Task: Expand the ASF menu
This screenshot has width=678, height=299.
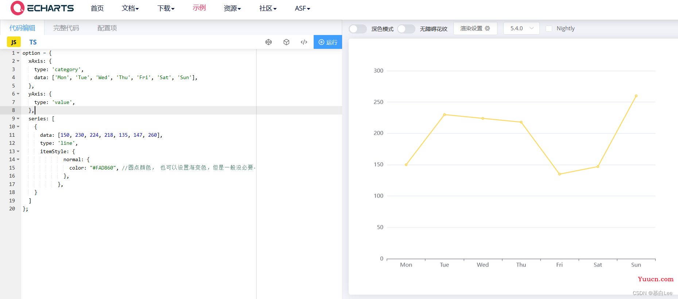Action: tap(302, 8)
